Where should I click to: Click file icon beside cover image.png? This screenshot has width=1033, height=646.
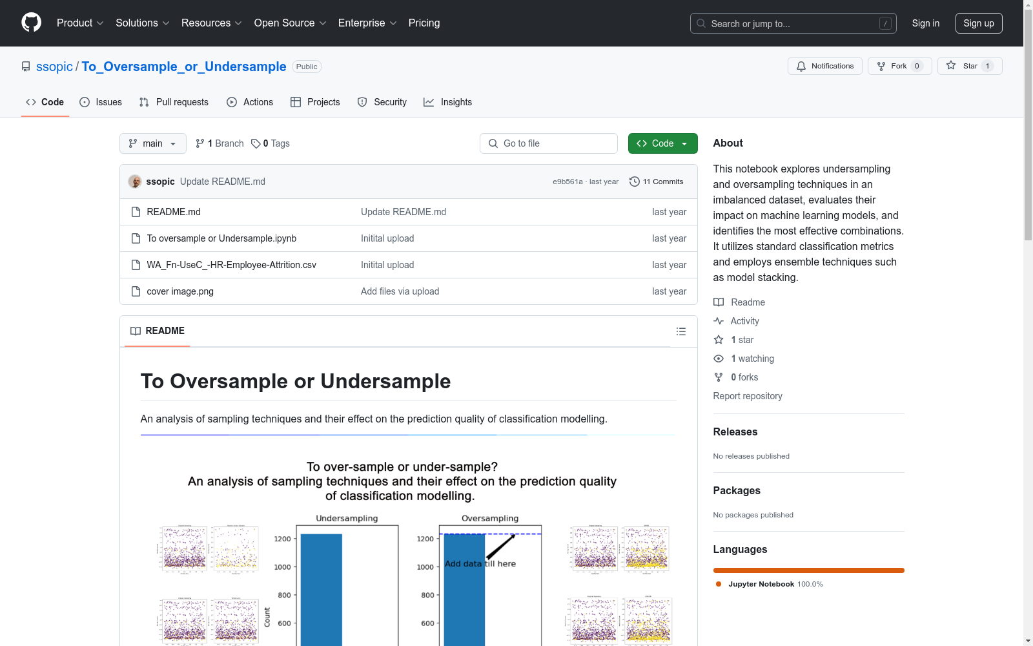[136, 291]
